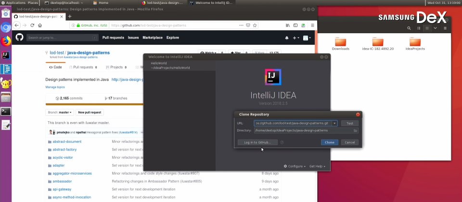Open the file manager hamburger menu
Viewport: 462px width, 202px height.
445,28
